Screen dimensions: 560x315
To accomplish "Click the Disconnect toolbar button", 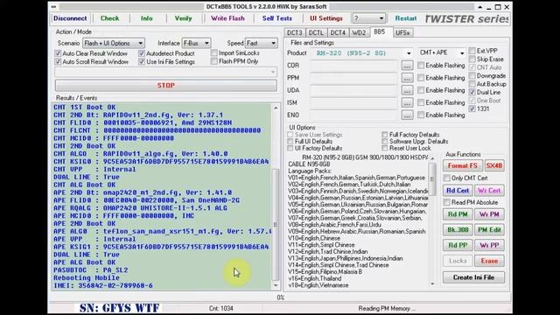I will [x=70, y=18].
